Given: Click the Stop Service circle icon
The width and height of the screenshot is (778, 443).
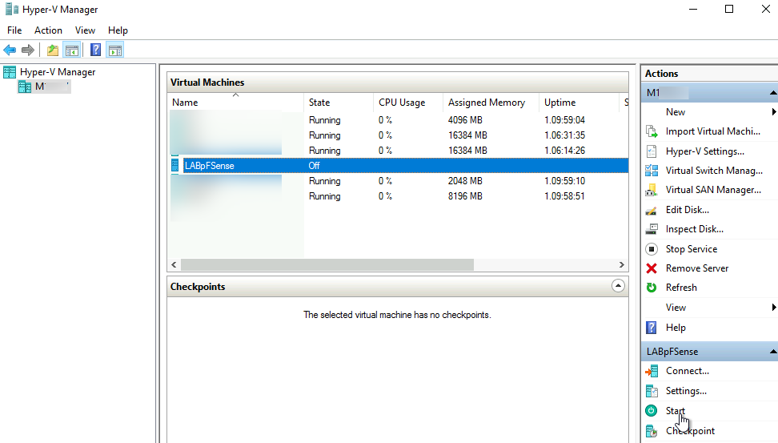Looking at the screenshot, I should pyautogui.click(x=652, y=249).
